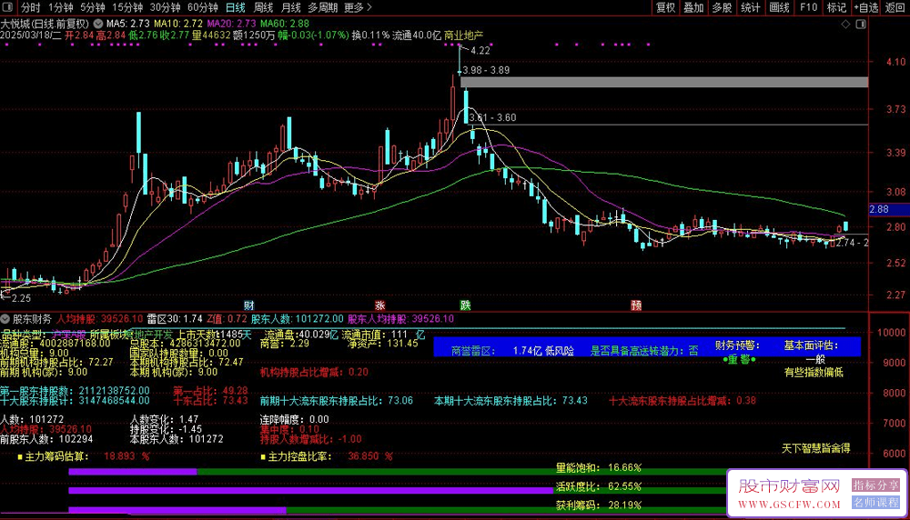Click the 画线 drawing tool button
This screenshot has height=520, width=910.
click(779, 7)
